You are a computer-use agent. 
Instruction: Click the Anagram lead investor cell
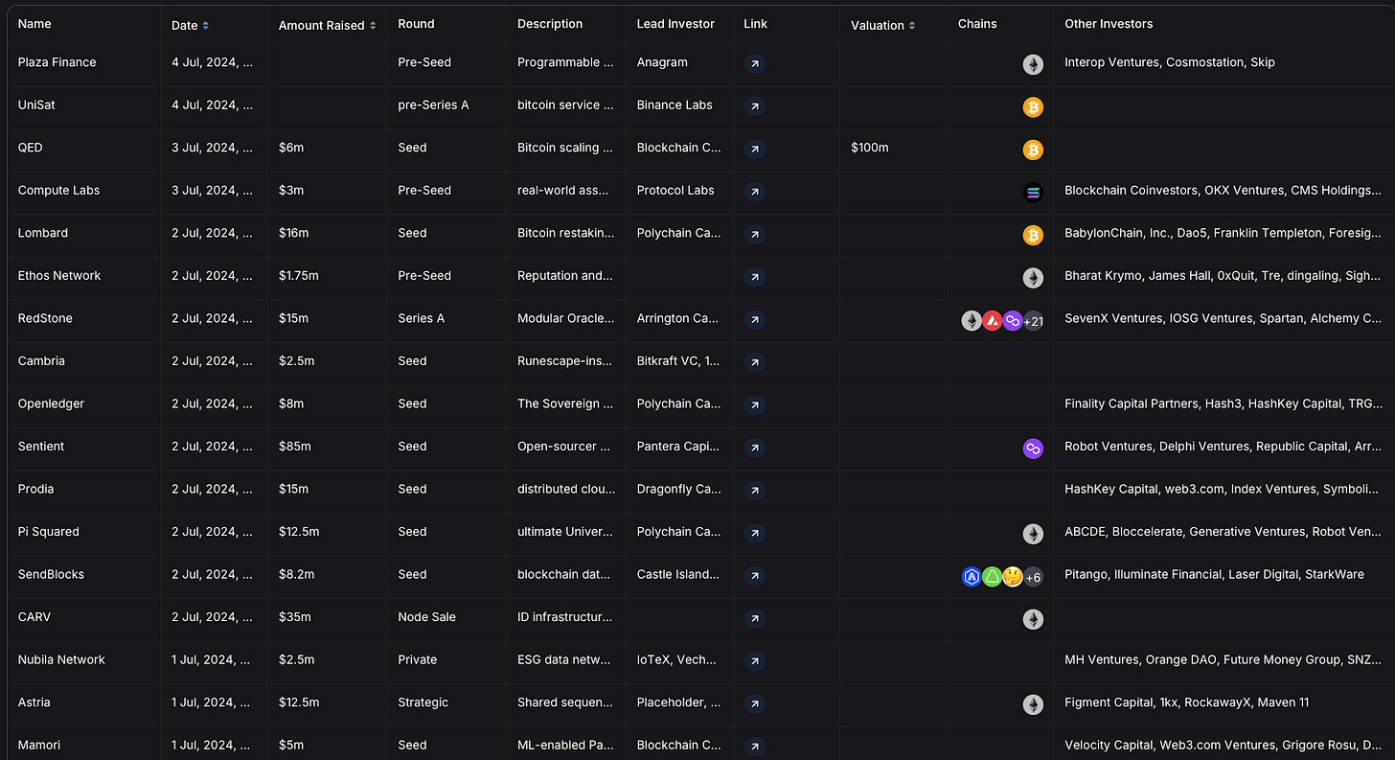(662, 62)
